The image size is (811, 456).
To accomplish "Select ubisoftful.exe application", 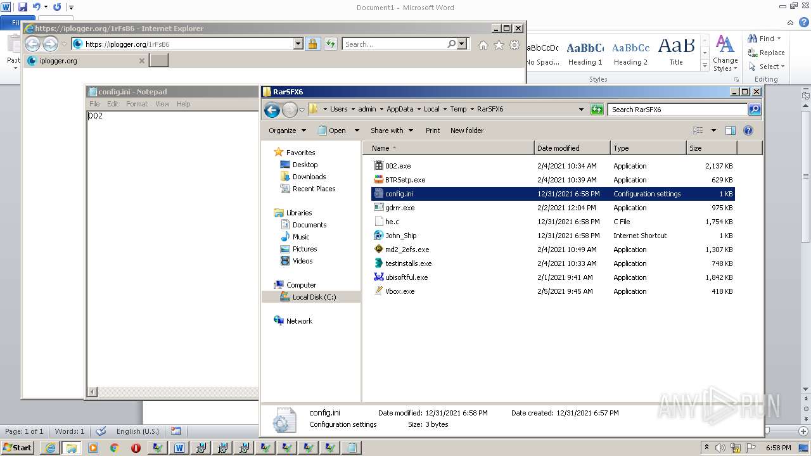I will tap(406, 277).
